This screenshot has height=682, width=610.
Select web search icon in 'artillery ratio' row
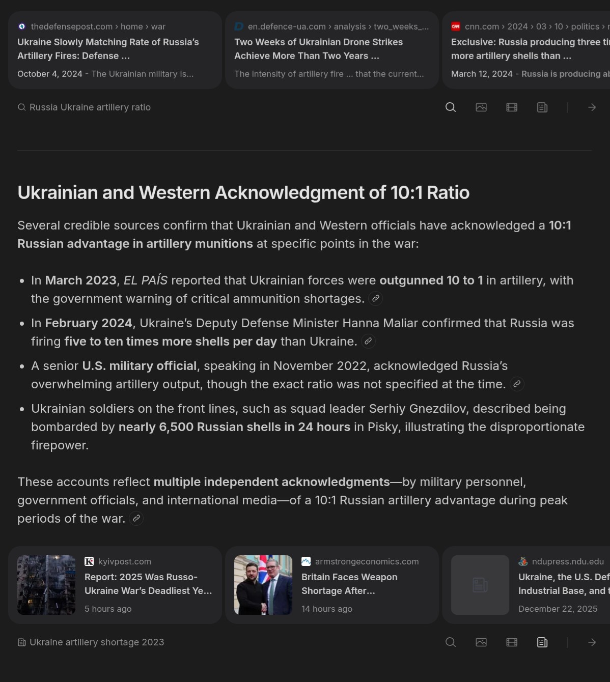tap(451, 107)
